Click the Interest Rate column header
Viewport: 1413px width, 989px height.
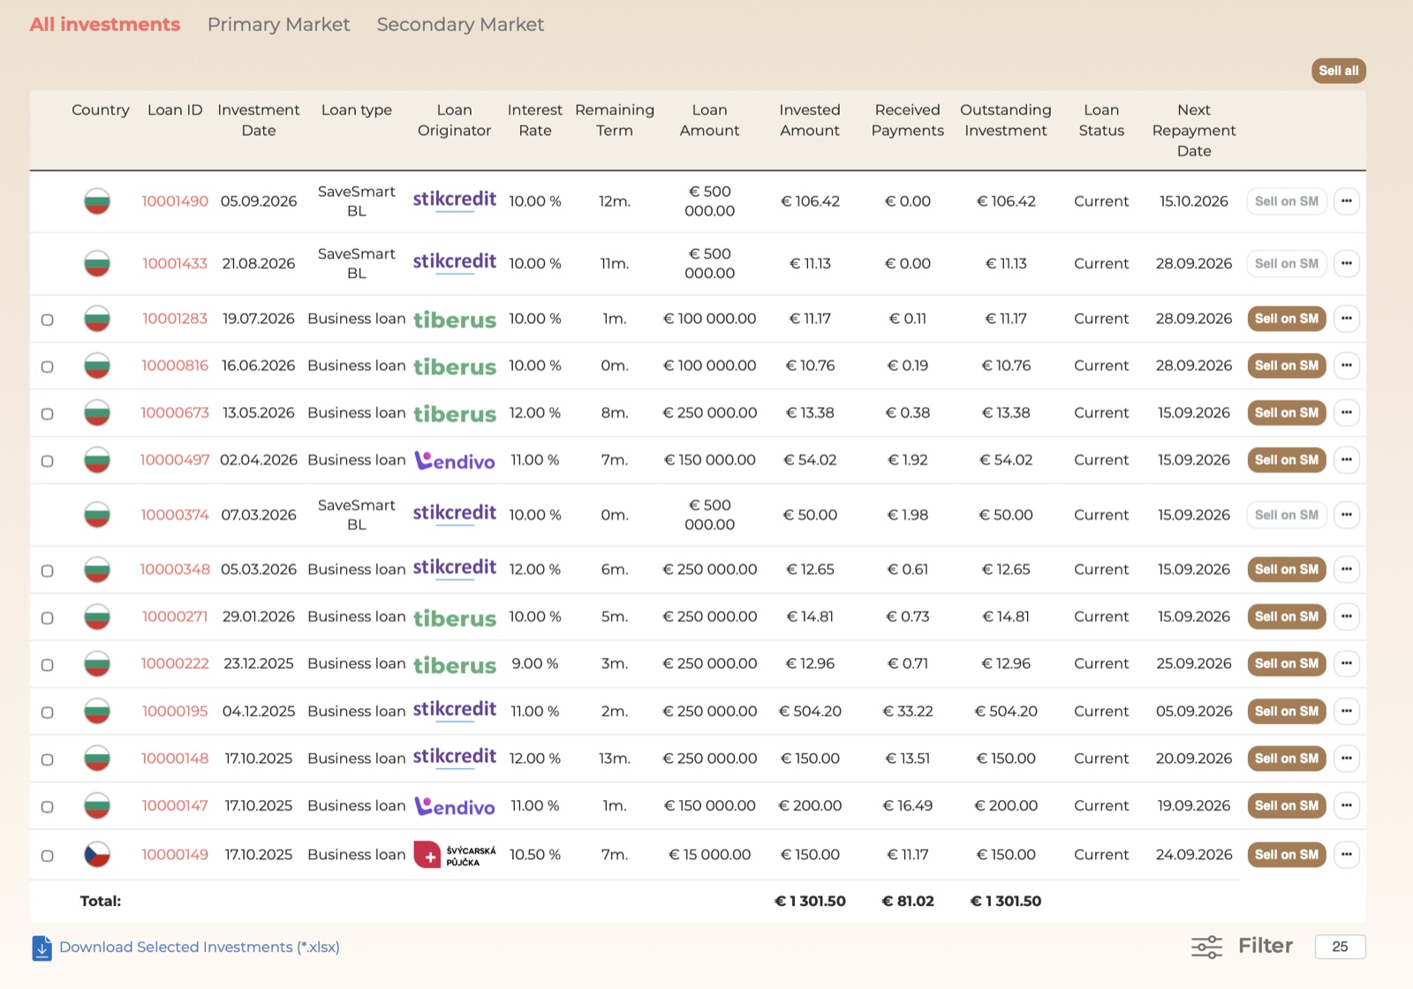[x=535, y=120]
